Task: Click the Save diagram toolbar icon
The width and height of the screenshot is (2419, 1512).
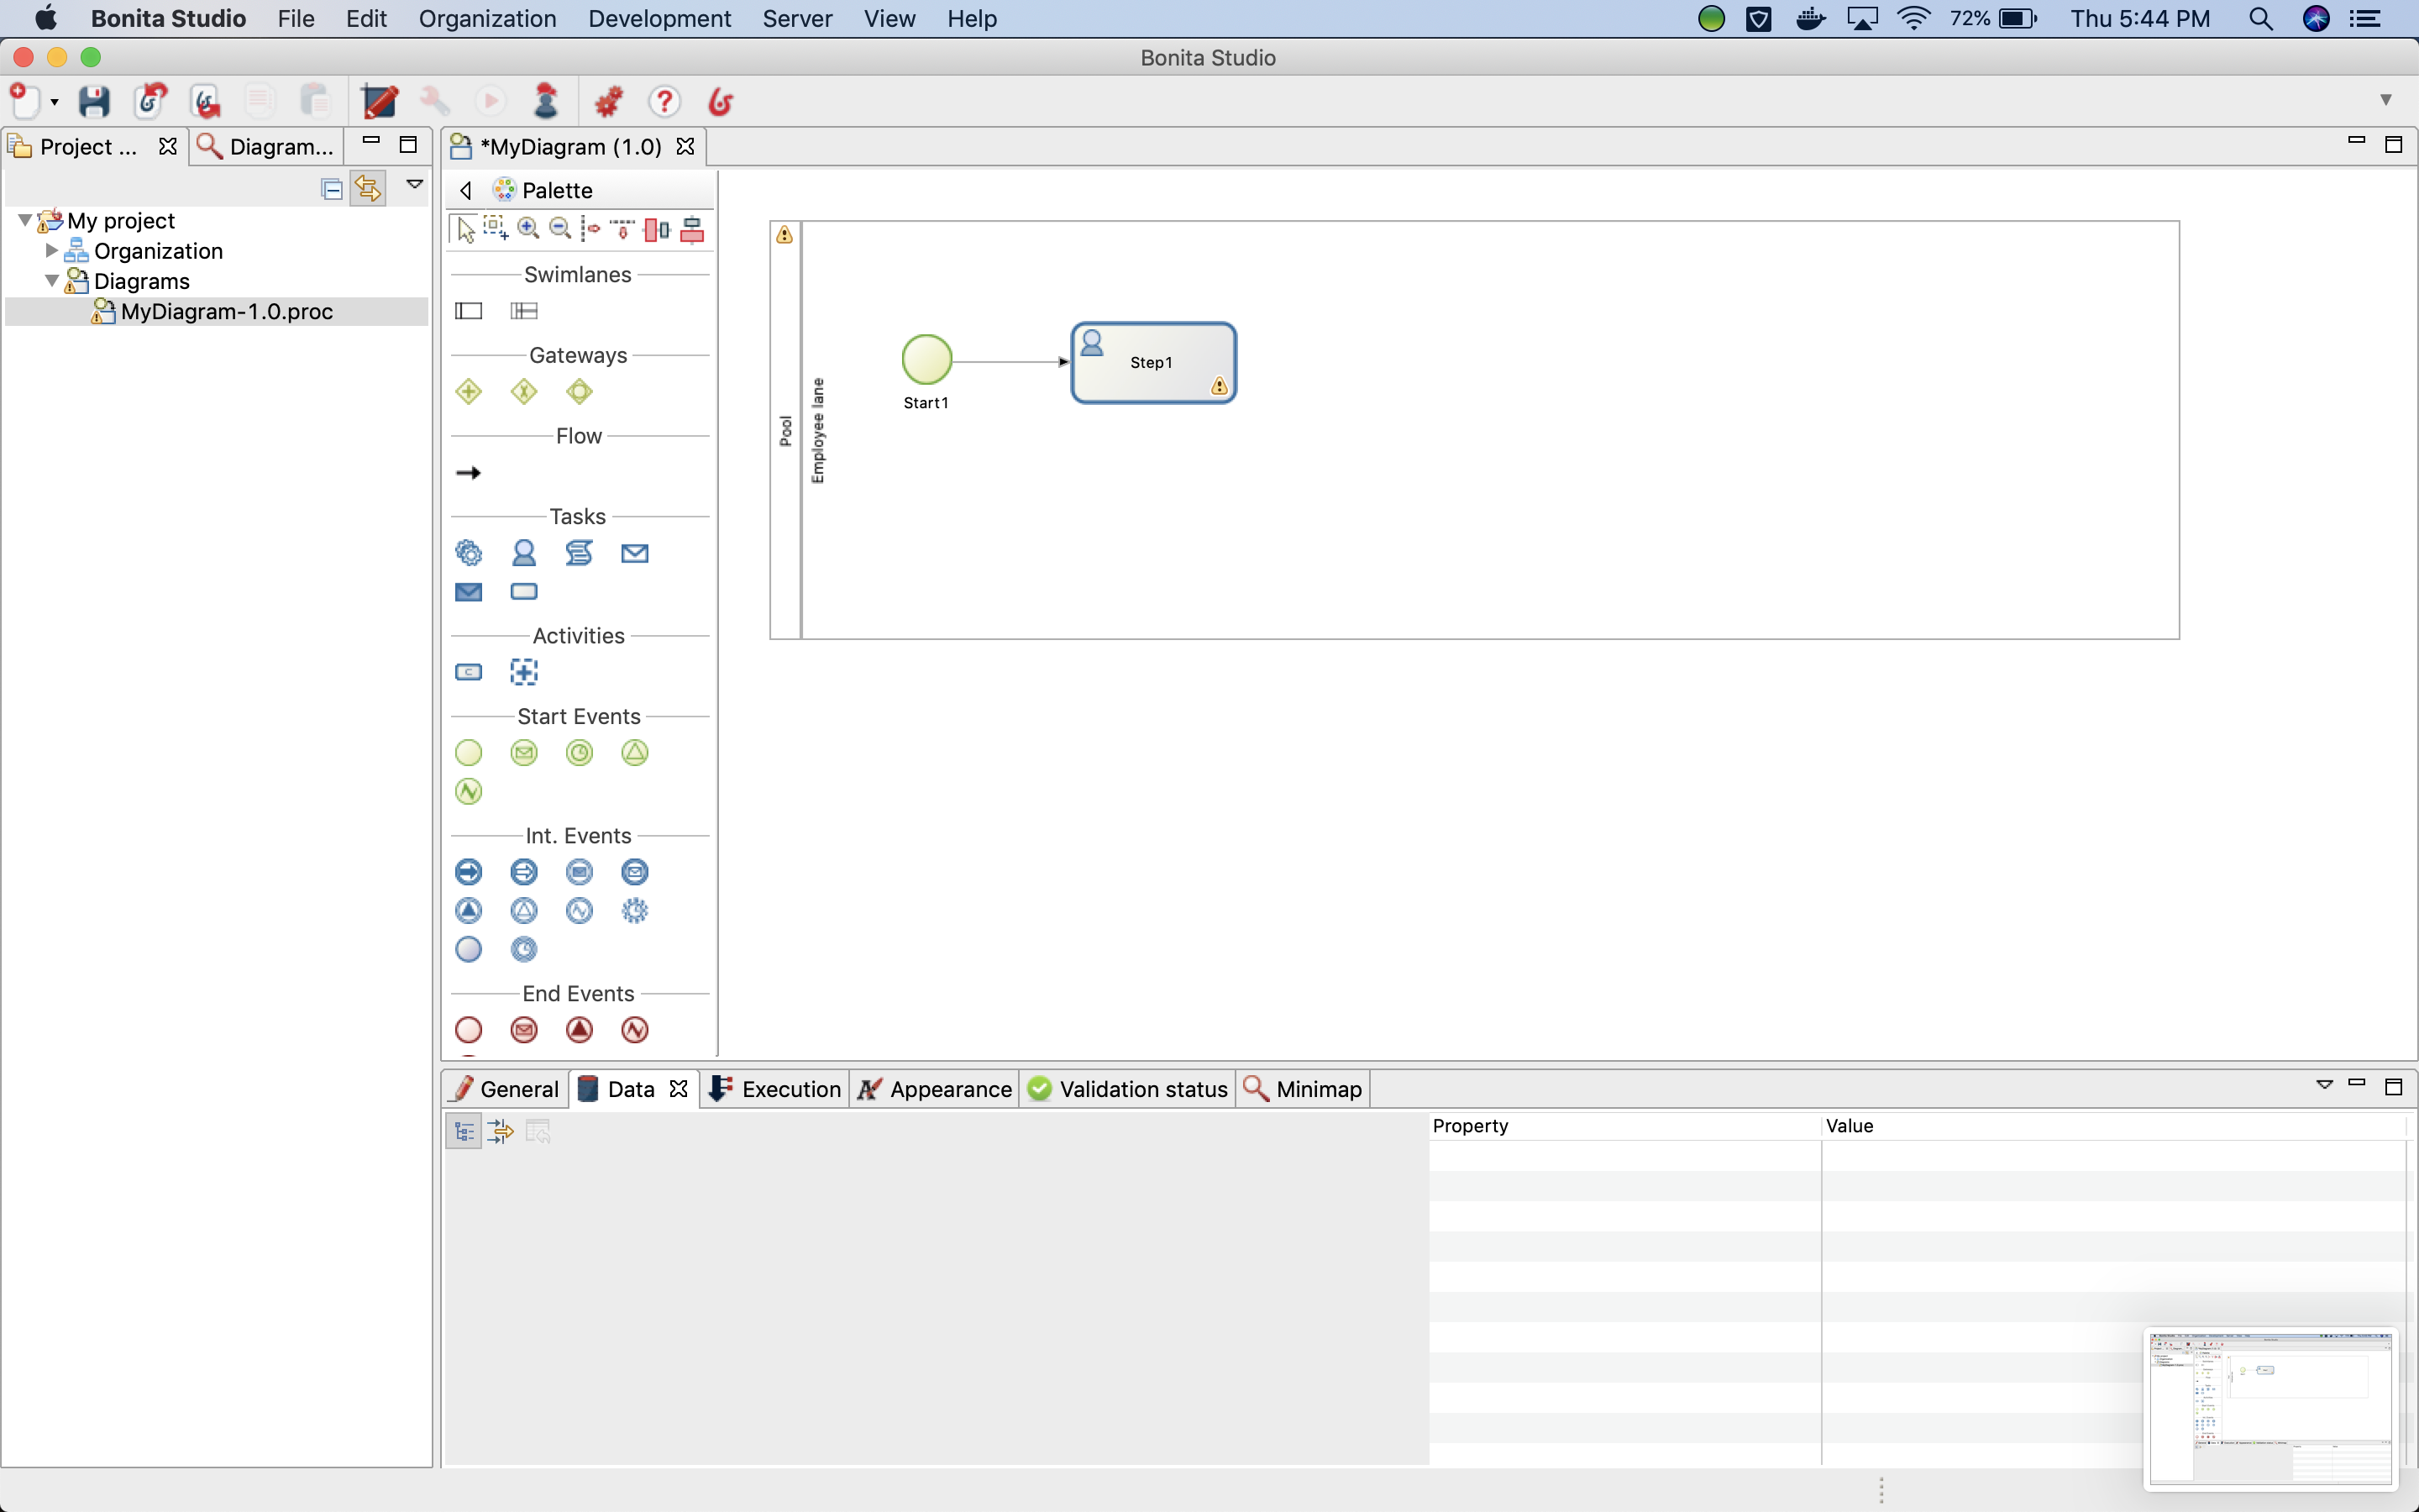Action: [94, 101]
